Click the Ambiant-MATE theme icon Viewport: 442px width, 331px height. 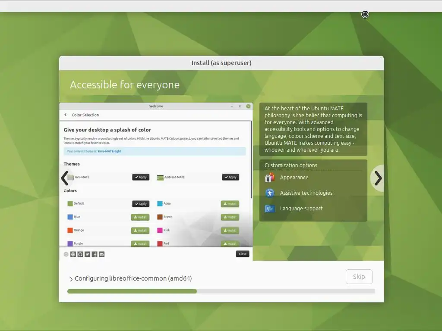160,177
